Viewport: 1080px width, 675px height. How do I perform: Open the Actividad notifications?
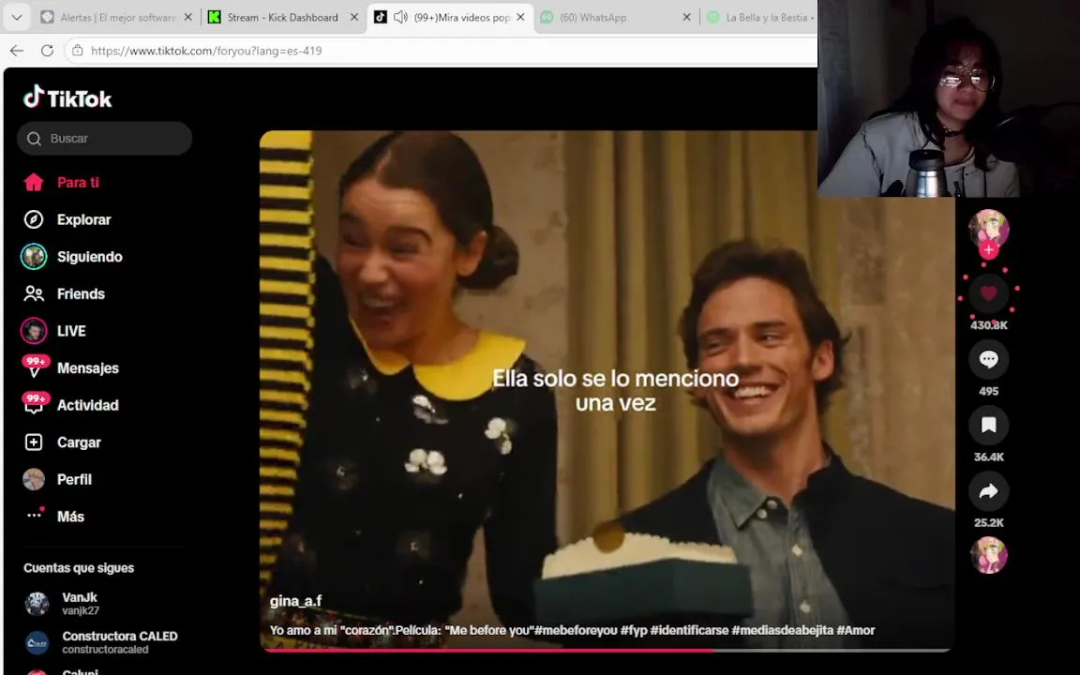pos(87,406)
